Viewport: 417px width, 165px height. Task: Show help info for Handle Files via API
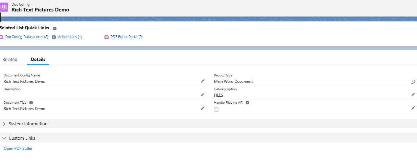coord(248,103)
